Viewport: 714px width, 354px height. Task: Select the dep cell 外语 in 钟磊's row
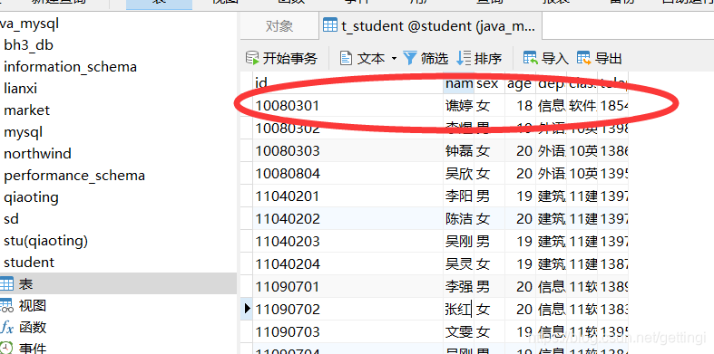click(551, 150)
